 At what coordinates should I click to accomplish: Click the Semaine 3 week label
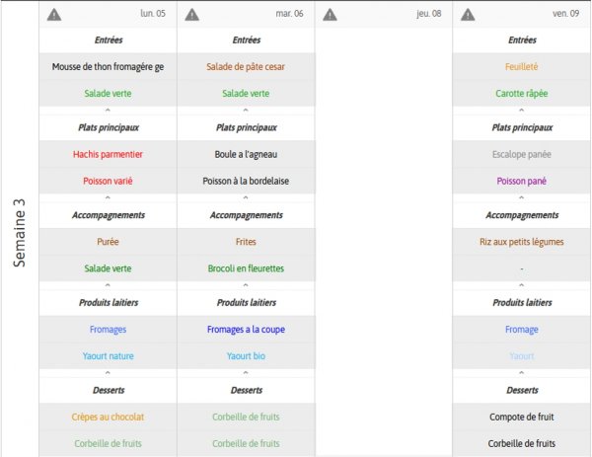[x=20, y=233]
